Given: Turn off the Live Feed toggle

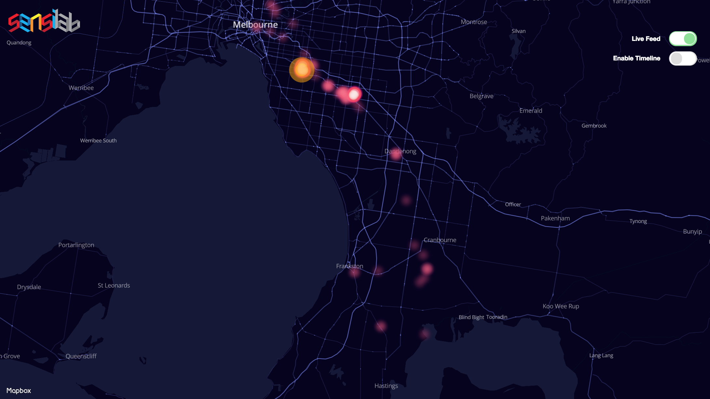Looking at the screenshot, I should (x=683, y=39).
